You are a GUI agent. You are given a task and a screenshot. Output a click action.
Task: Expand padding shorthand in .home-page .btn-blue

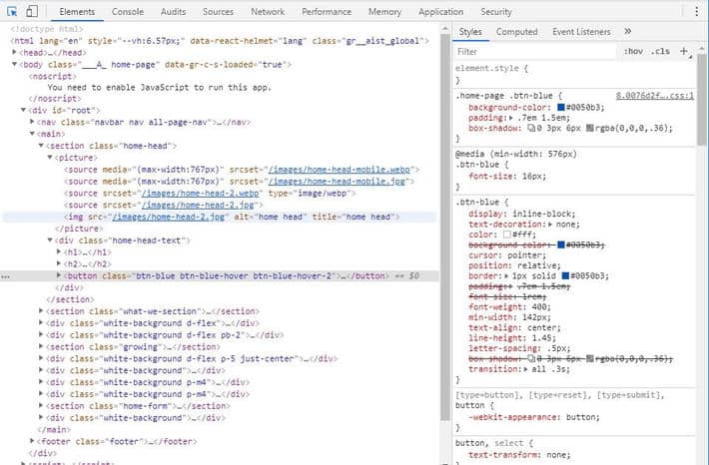click(x=511, y=118)
